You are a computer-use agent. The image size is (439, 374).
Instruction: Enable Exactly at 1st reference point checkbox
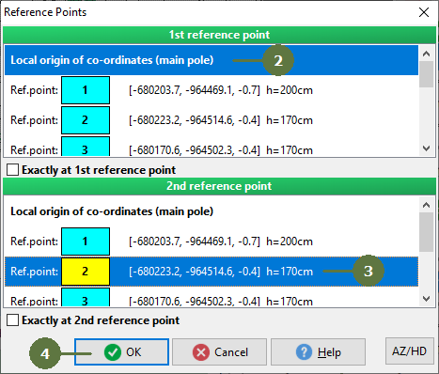(12, 170)
